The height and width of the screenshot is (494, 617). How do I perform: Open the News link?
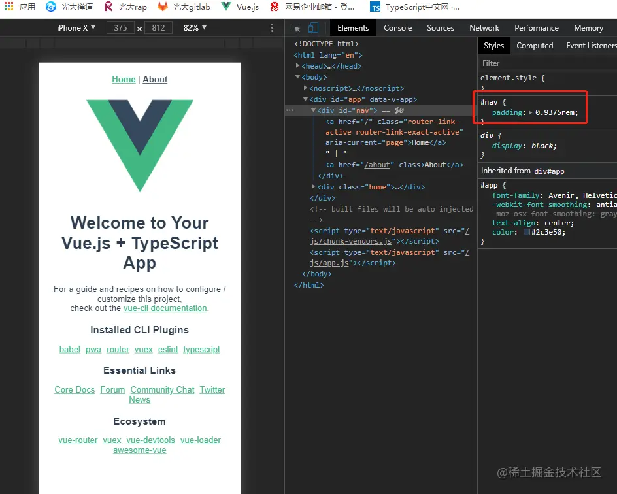click(x=139, y=399)
